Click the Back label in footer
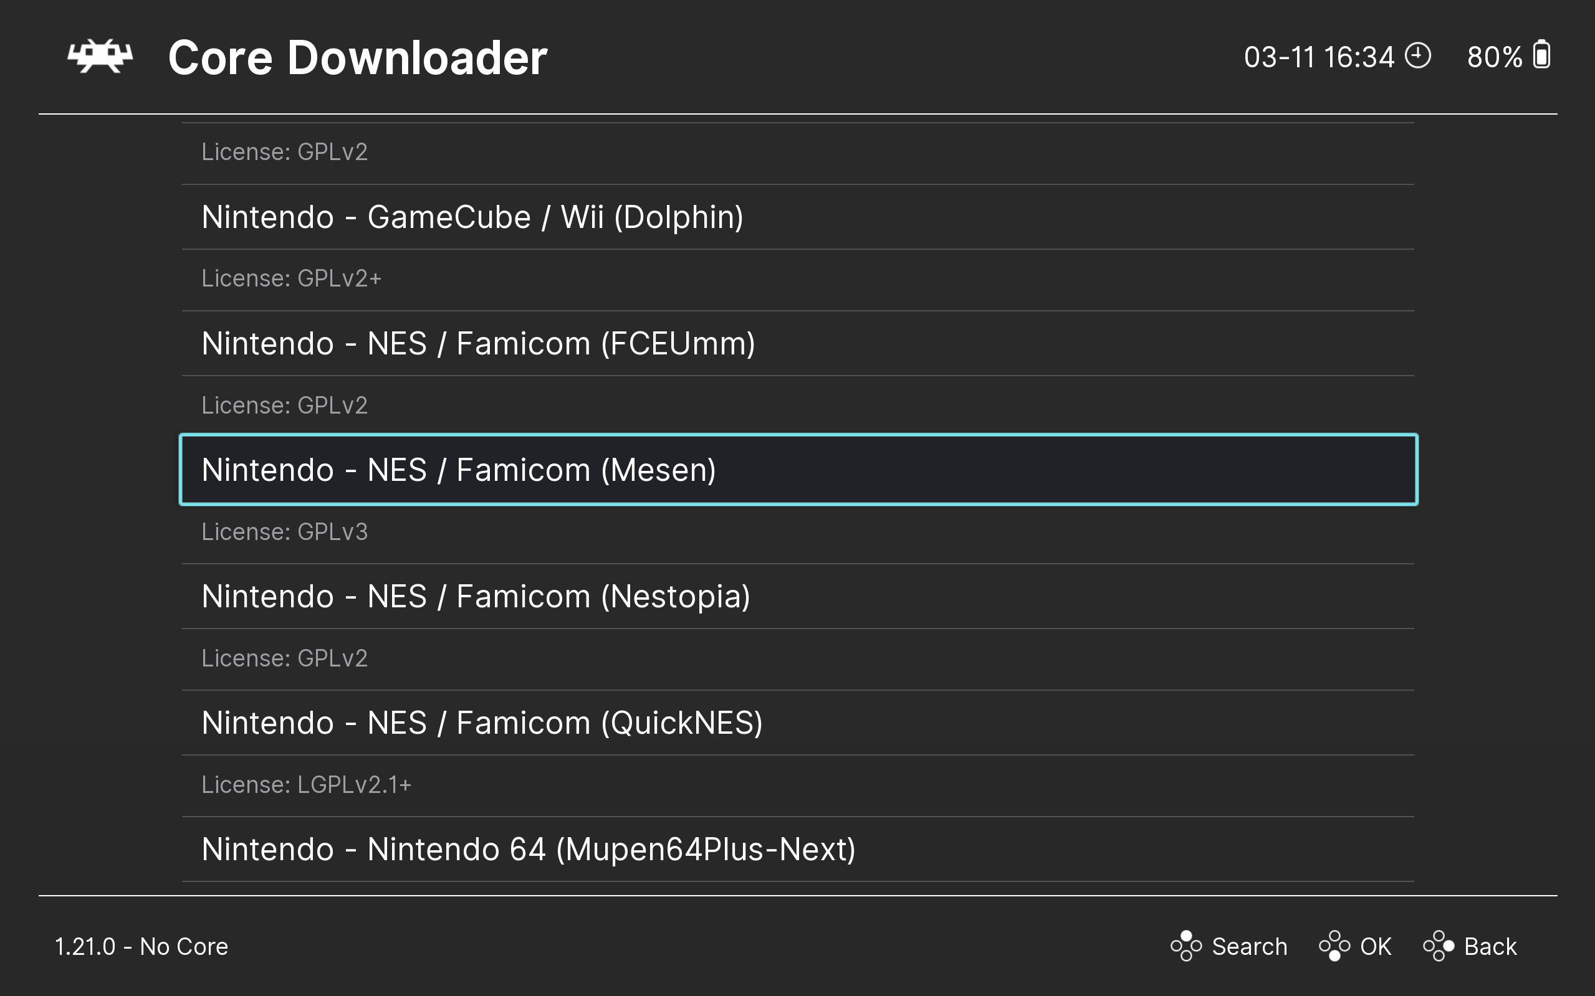1595x996 pixels. (1490, 947)
